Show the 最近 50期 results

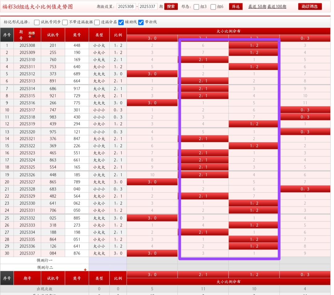coord(257,6)
